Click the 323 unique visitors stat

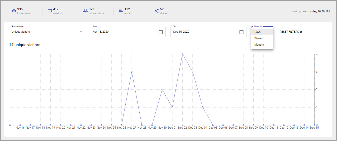(x=94, y=11)
